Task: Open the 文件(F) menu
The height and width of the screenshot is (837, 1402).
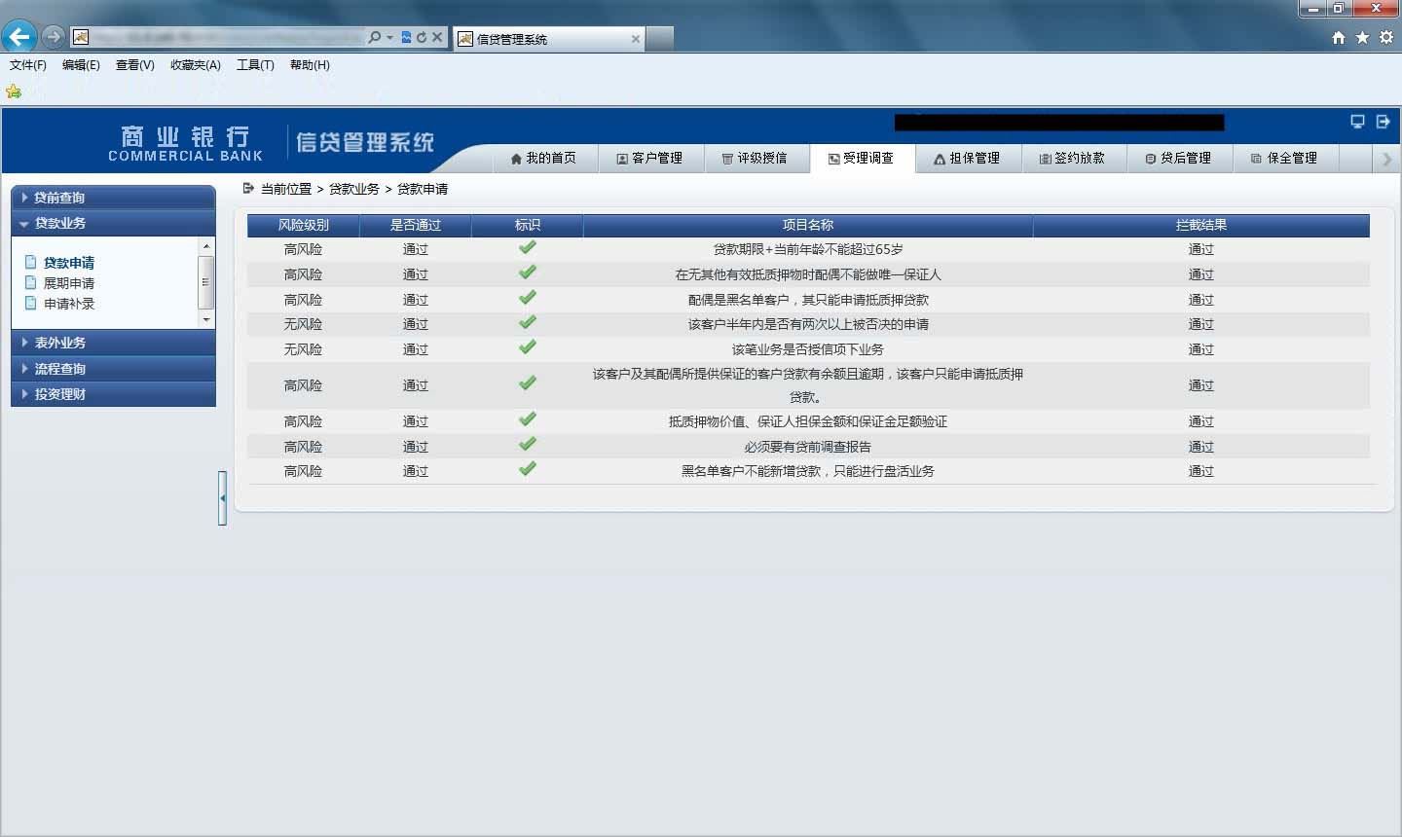Action: coord(28,65)
